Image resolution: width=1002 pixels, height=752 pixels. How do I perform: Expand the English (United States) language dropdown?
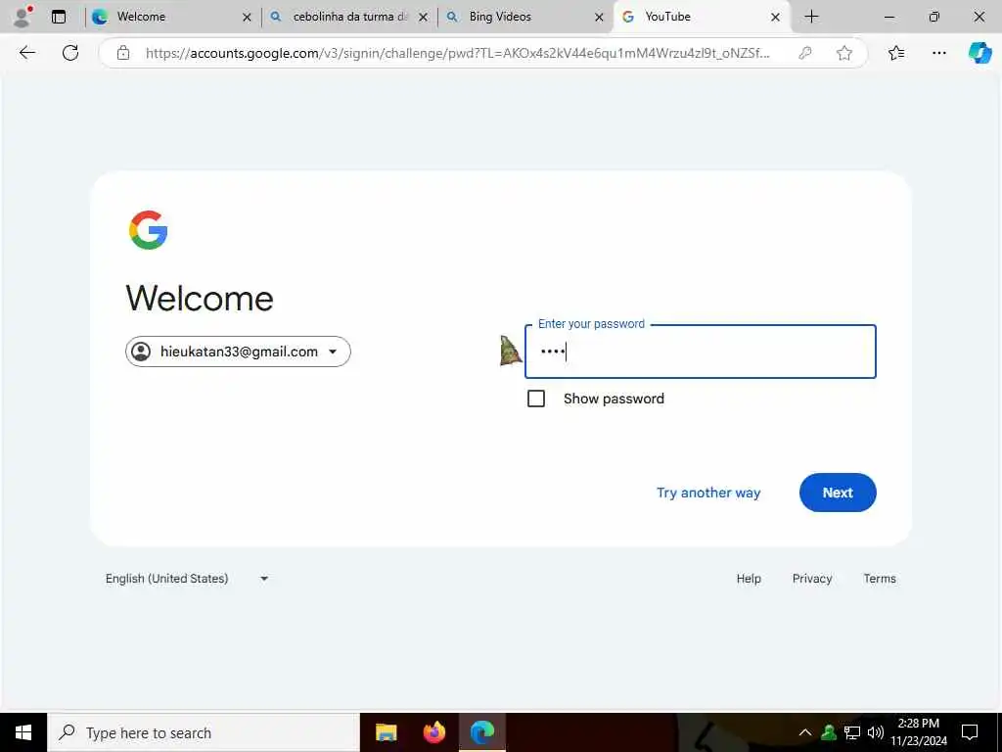[187, 579]
